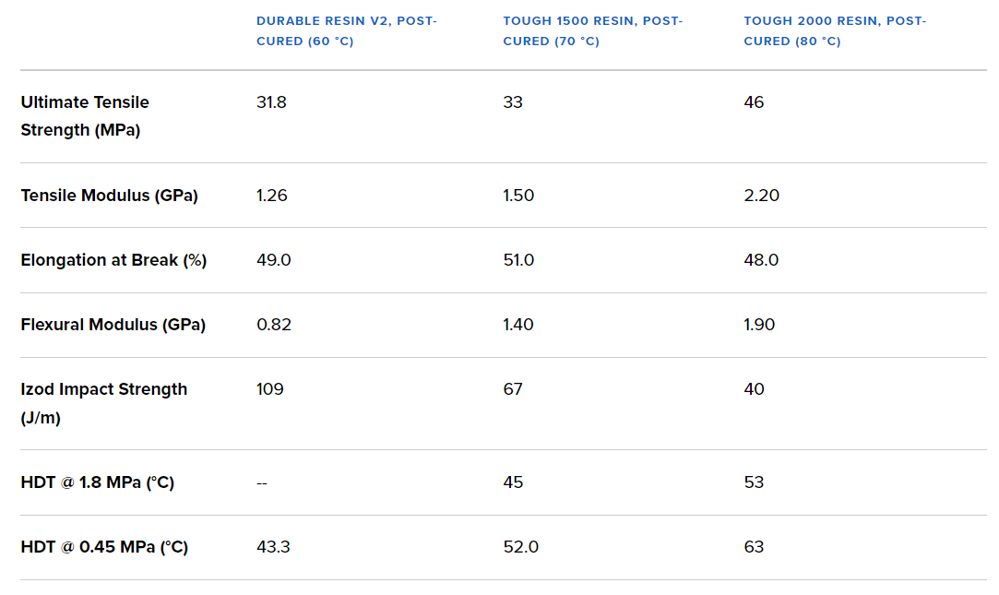Image resolution: width=999 pixels, height=595 pixels.
Task: Select the 49.0 elongation value
Action: [x=273, y=260]
